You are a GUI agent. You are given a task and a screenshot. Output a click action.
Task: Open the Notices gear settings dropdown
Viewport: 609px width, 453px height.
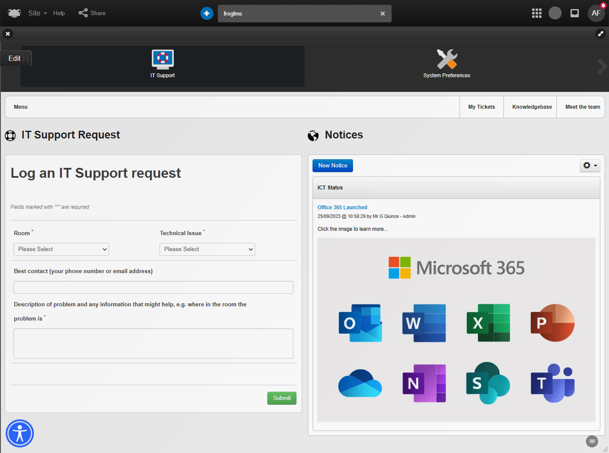click(590, 166)
